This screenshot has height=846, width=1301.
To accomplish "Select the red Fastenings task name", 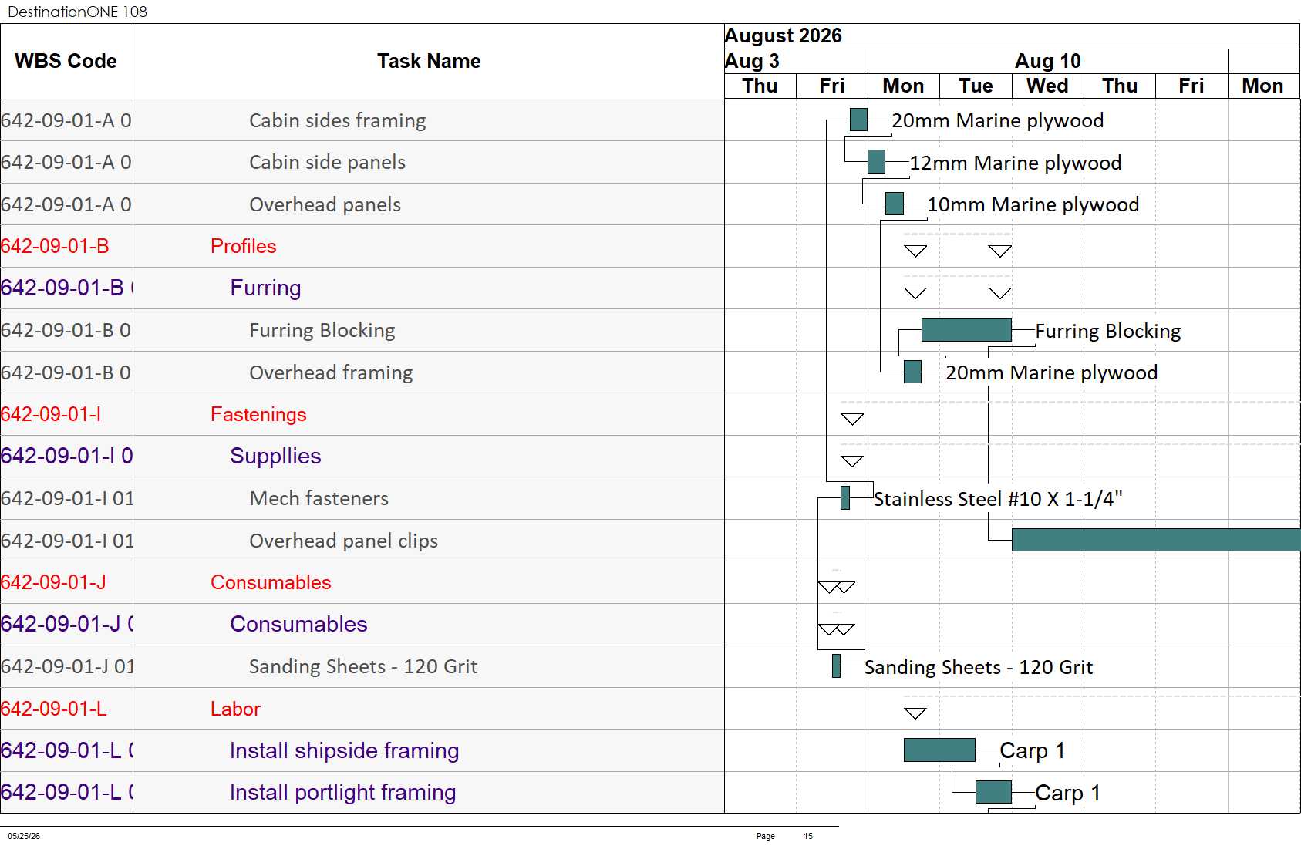I will (258, 414).
